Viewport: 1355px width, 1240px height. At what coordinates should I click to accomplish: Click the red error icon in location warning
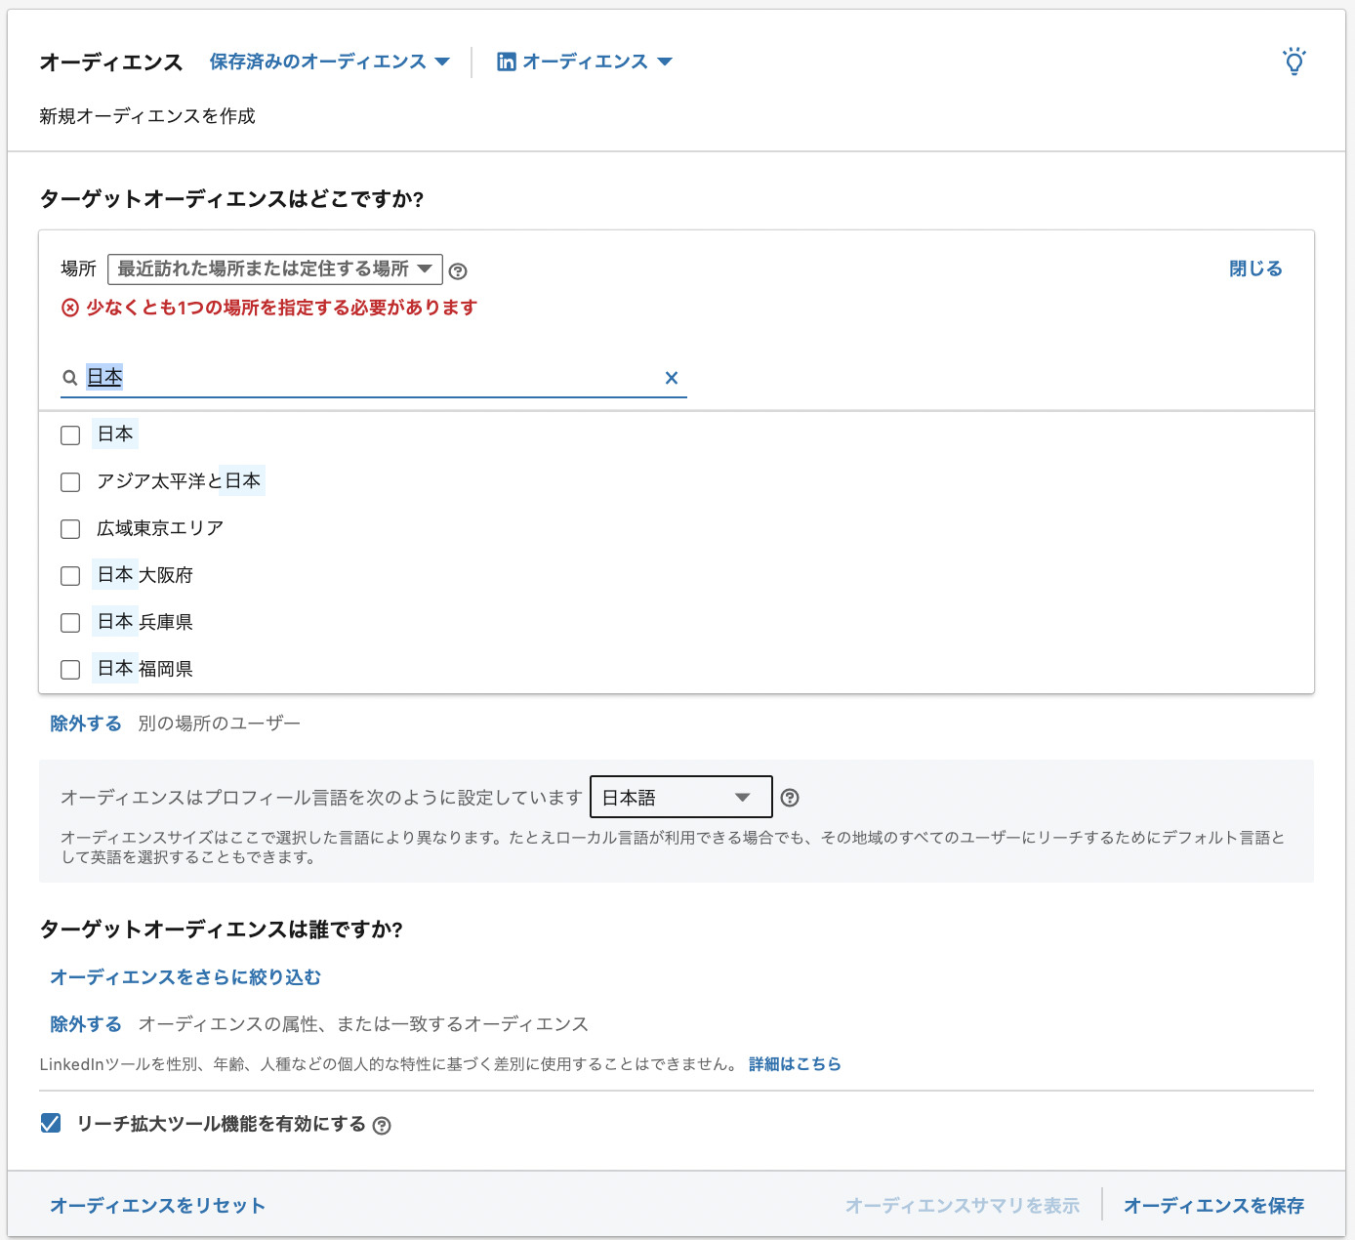(70, 309)
